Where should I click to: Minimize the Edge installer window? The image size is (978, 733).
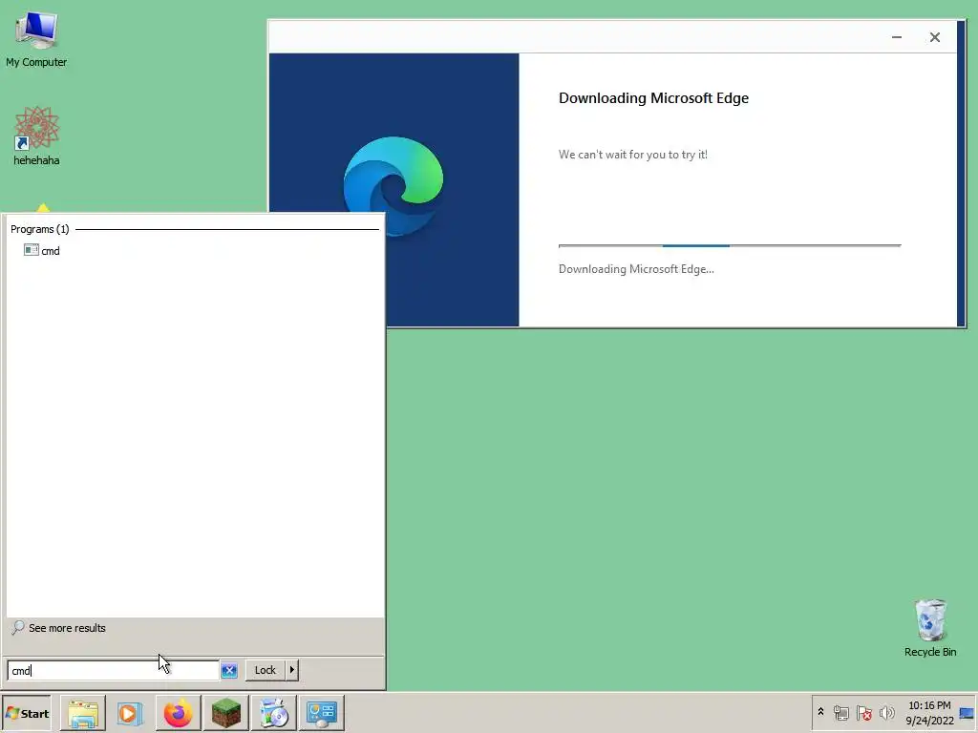coord(896,37)
